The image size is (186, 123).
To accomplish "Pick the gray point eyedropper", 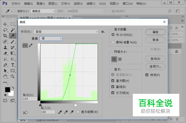I will (66, 112).
